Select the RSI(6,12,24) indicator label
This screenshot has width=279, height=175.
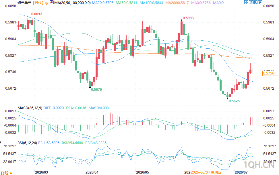(27, 143)
